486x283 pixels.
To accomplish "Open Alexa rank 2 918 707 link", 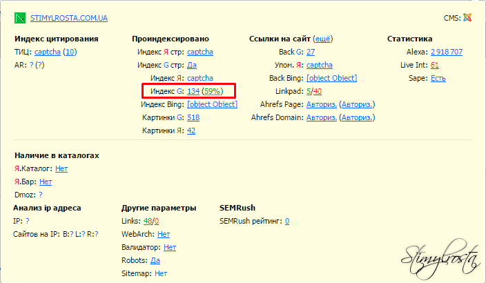I will point(447,52).
